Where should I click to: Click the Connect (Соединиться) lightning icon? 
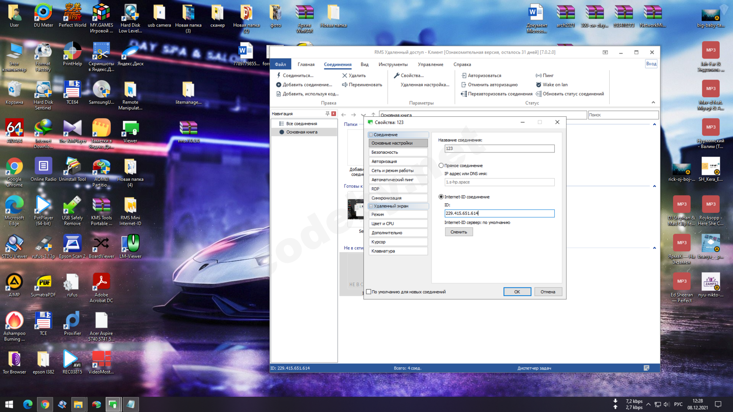click(x=279, y=76)
